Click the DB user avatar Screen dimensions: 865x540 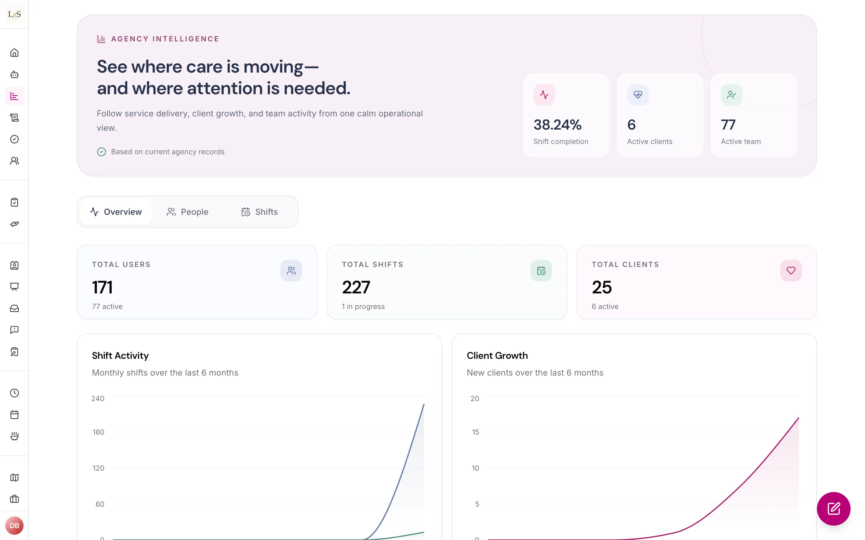(x=14, y=525)
